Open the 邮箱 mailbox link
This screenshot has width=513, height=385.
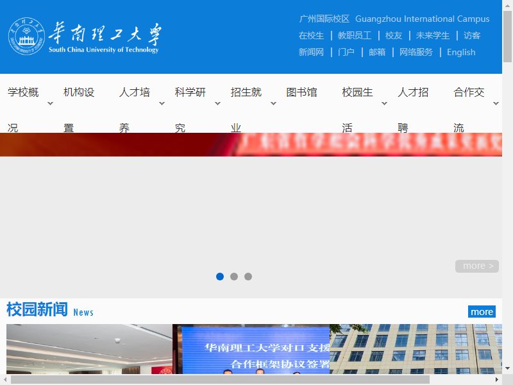(x=377, y=52)
